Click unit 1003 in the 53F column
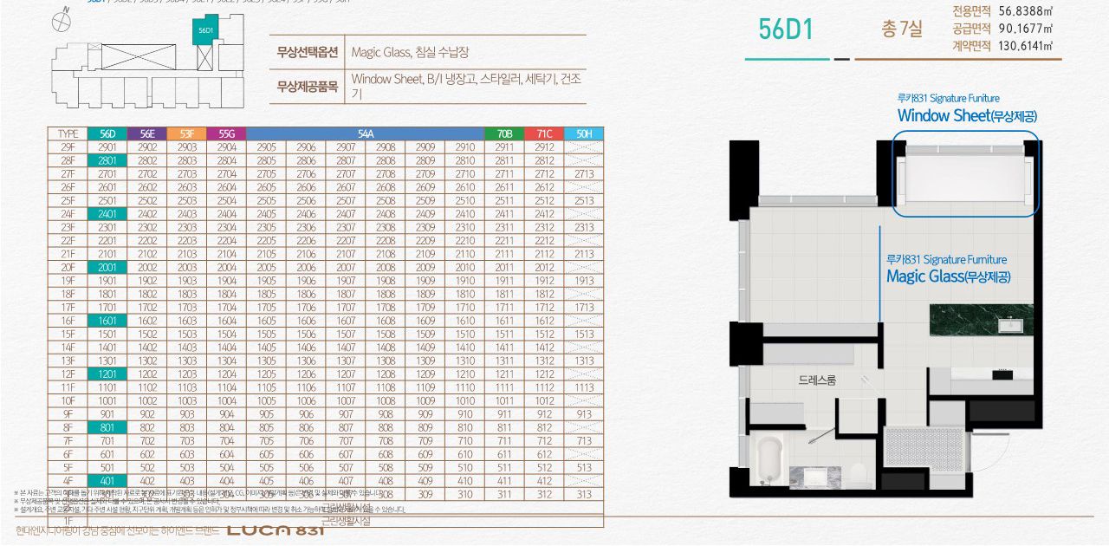Viewport: 1109px width, 546px height. (x=187, y=400)
